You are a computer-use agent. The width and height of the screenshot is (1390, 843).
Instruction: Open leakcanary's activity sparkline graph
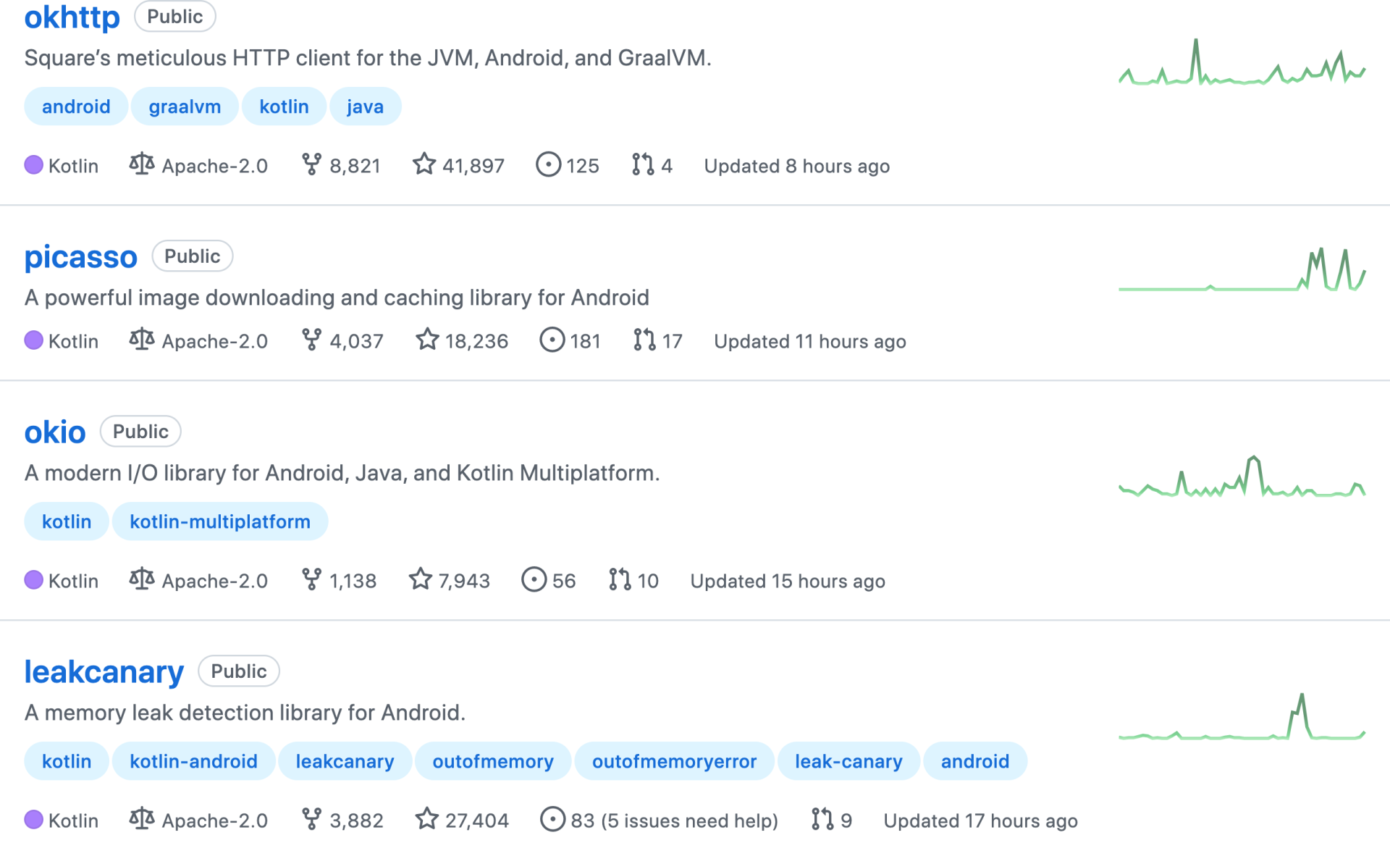coord(1242,719)
